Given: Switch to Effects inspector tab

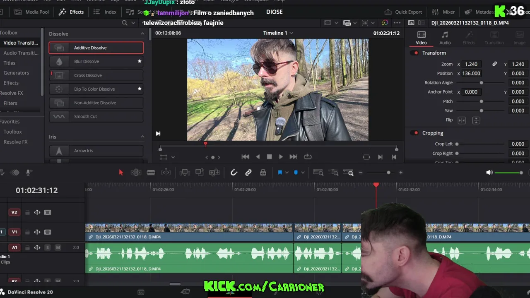Looking at the screenshot, I should coord(469,38).
